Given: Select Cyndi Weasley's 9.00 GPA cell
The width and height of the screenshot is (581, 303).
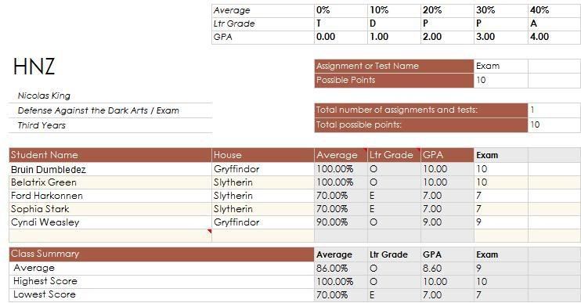Looking at the screenshot, I should coord(447,222).
